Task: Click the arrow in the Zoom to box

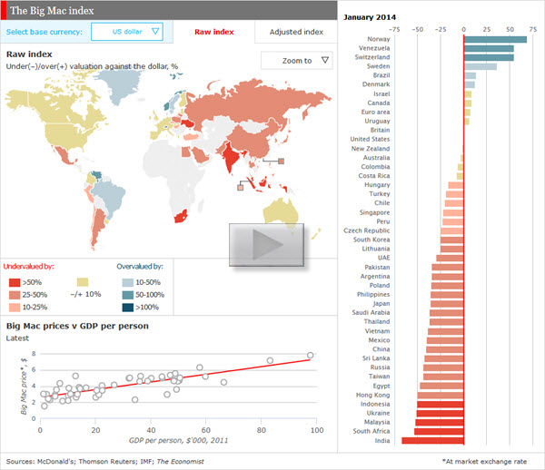Action: pos(324,61)
